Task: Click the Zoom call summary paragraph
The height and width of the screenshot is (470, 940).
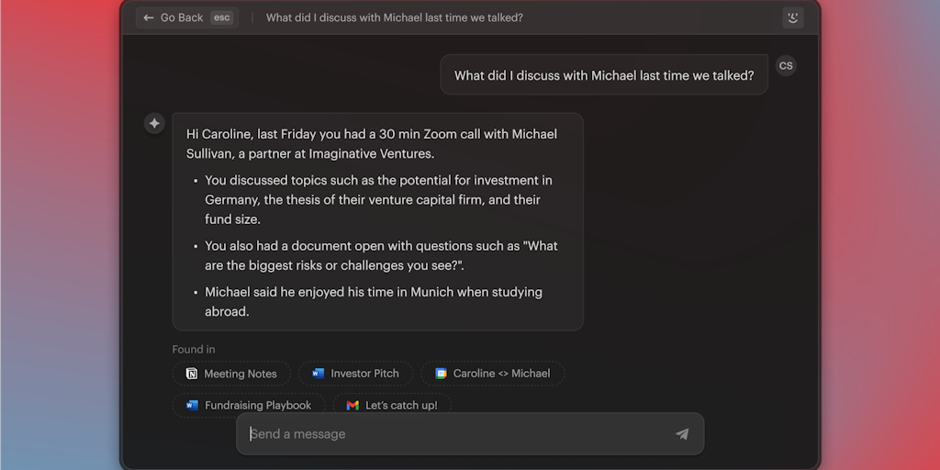Action: point(371,144)
